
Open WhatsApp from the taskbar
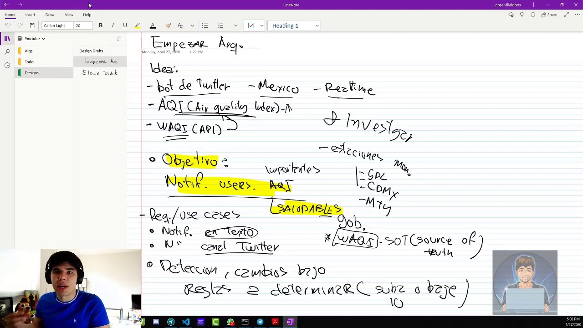coord(230,322)
